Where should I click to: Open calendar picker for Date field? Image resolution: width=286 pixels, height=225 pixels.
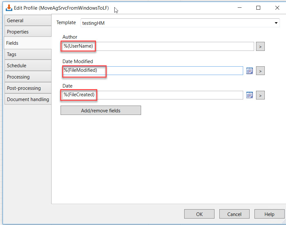pos(249,95)
